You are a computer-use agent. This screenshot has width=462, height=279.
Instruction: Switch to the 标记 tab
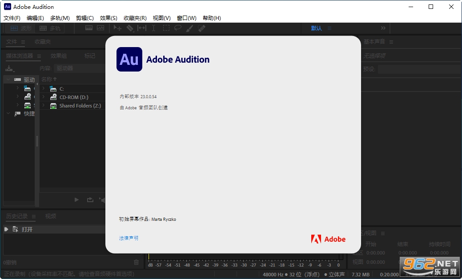click(89, 56)
